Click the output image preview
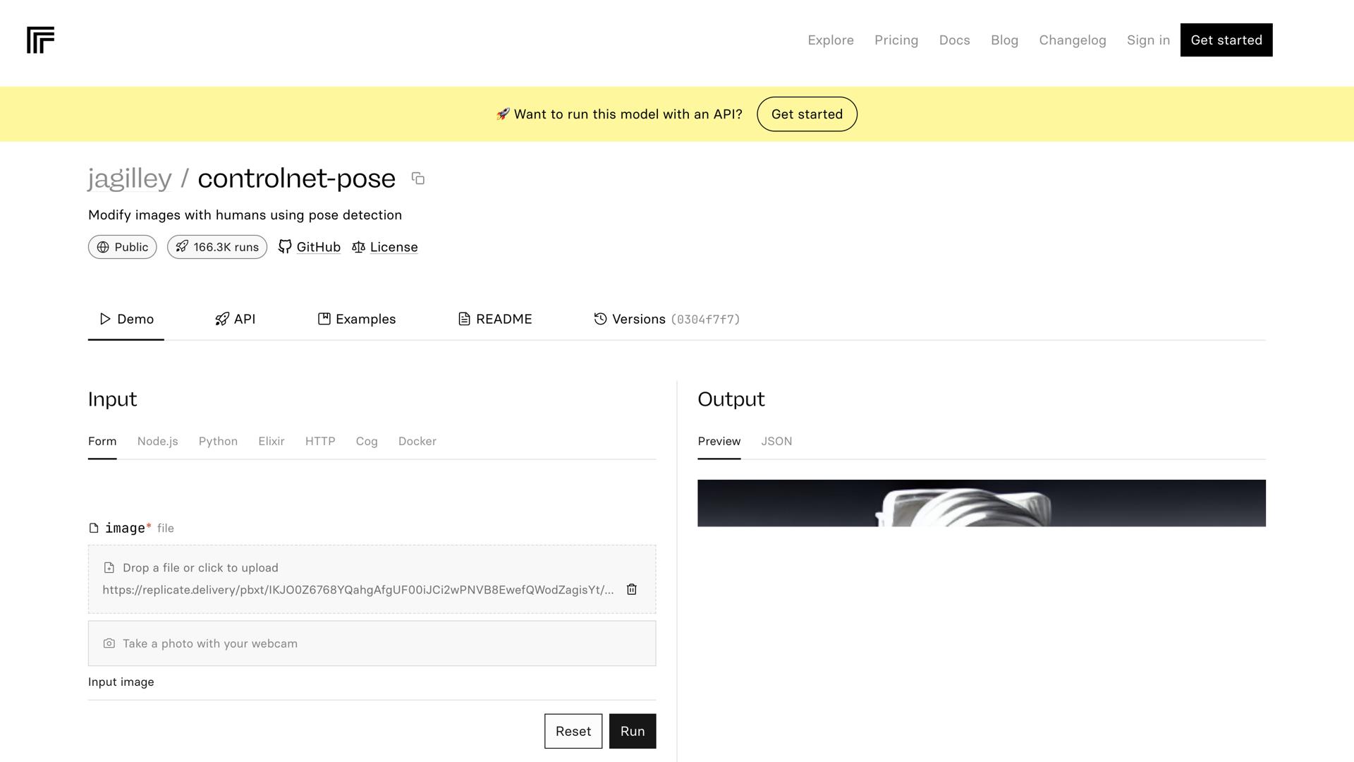1354x762 pixels. [981, 503]
